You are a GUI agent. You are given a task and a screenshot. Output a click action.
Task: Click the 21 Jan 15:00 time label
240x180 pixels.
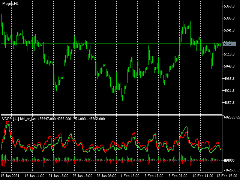point(58,176)
